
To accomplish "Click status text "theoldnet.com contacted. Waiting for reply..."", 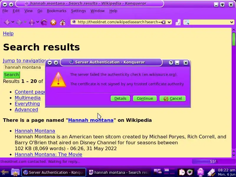I will 40,161.
